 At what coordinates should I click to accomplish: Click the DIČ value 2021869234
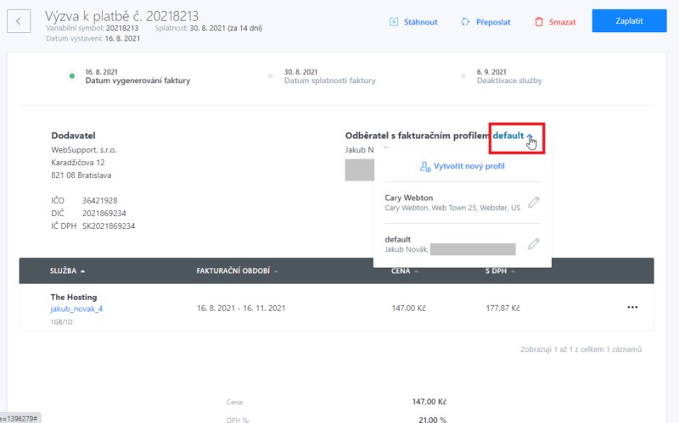[104, 214]
